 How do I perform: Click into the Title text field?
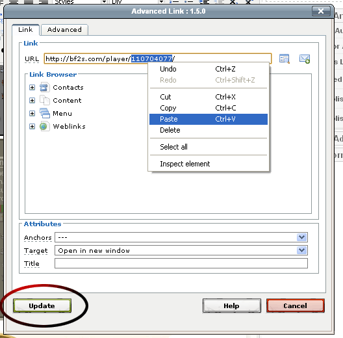click(181, 263)
